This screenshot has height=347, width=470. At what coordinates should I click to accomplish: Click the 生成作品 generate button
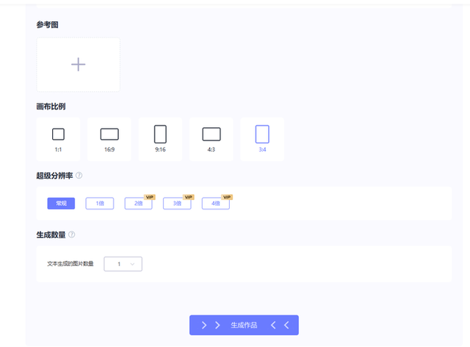[244, 325]
